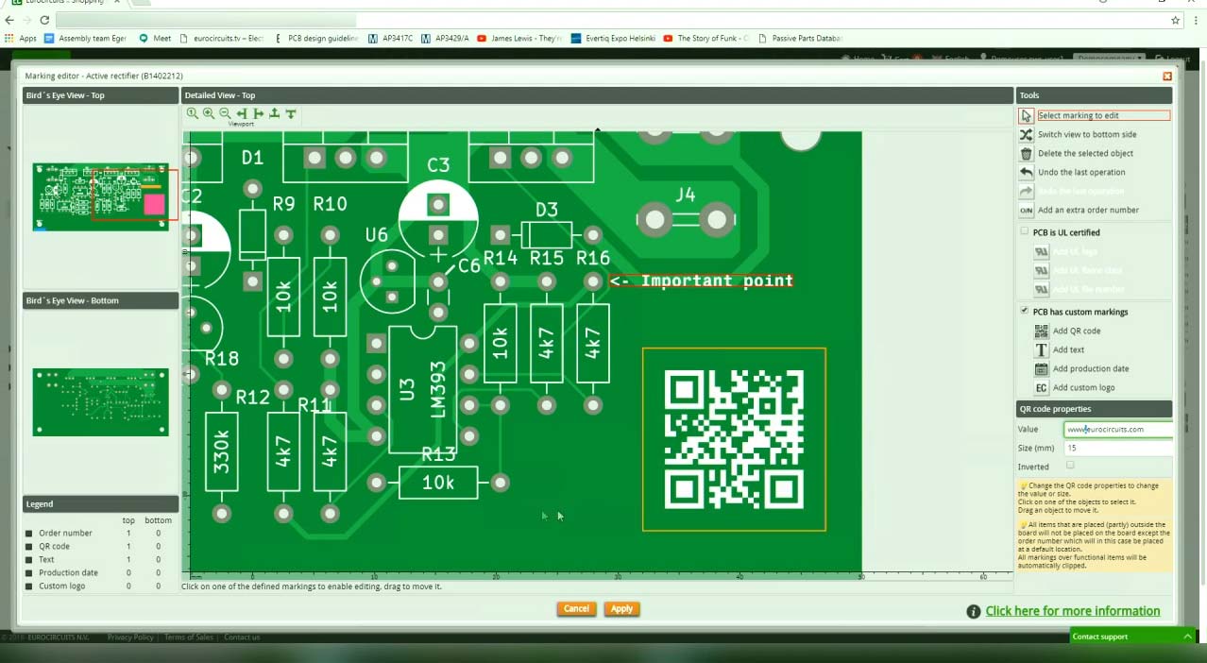The image size is (1207, 663).
Task: Click the trash can delete icon
Action: 1027,153
